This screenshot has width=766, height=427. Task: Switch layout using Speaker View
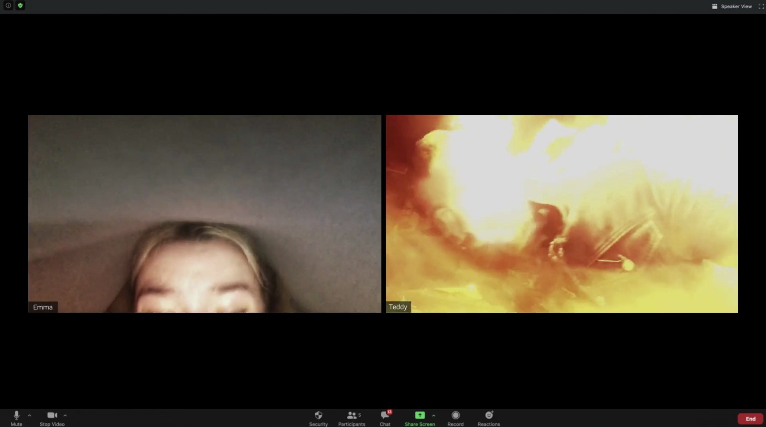coord(732,6)
